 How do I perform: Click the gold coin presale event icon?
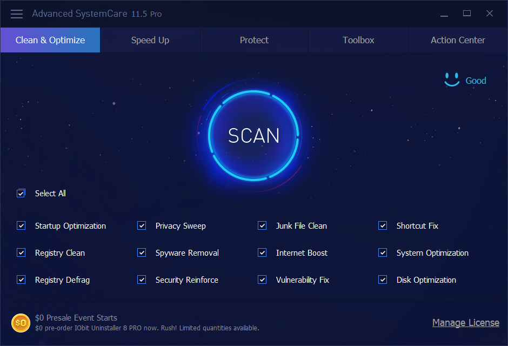(21, 323)
